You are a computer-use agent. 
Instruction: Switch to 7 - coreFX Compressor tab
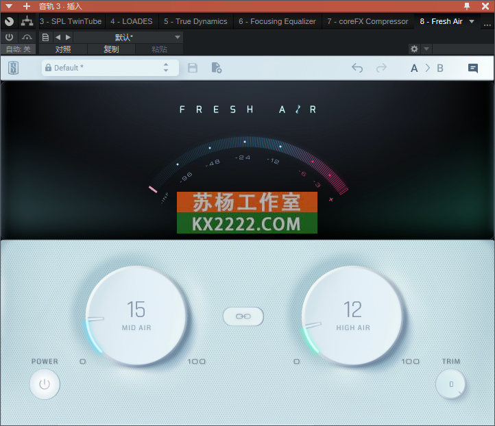(367, 21)
